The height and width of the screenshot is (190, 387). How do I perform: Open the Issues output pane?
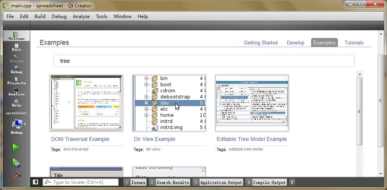[135, 182]
